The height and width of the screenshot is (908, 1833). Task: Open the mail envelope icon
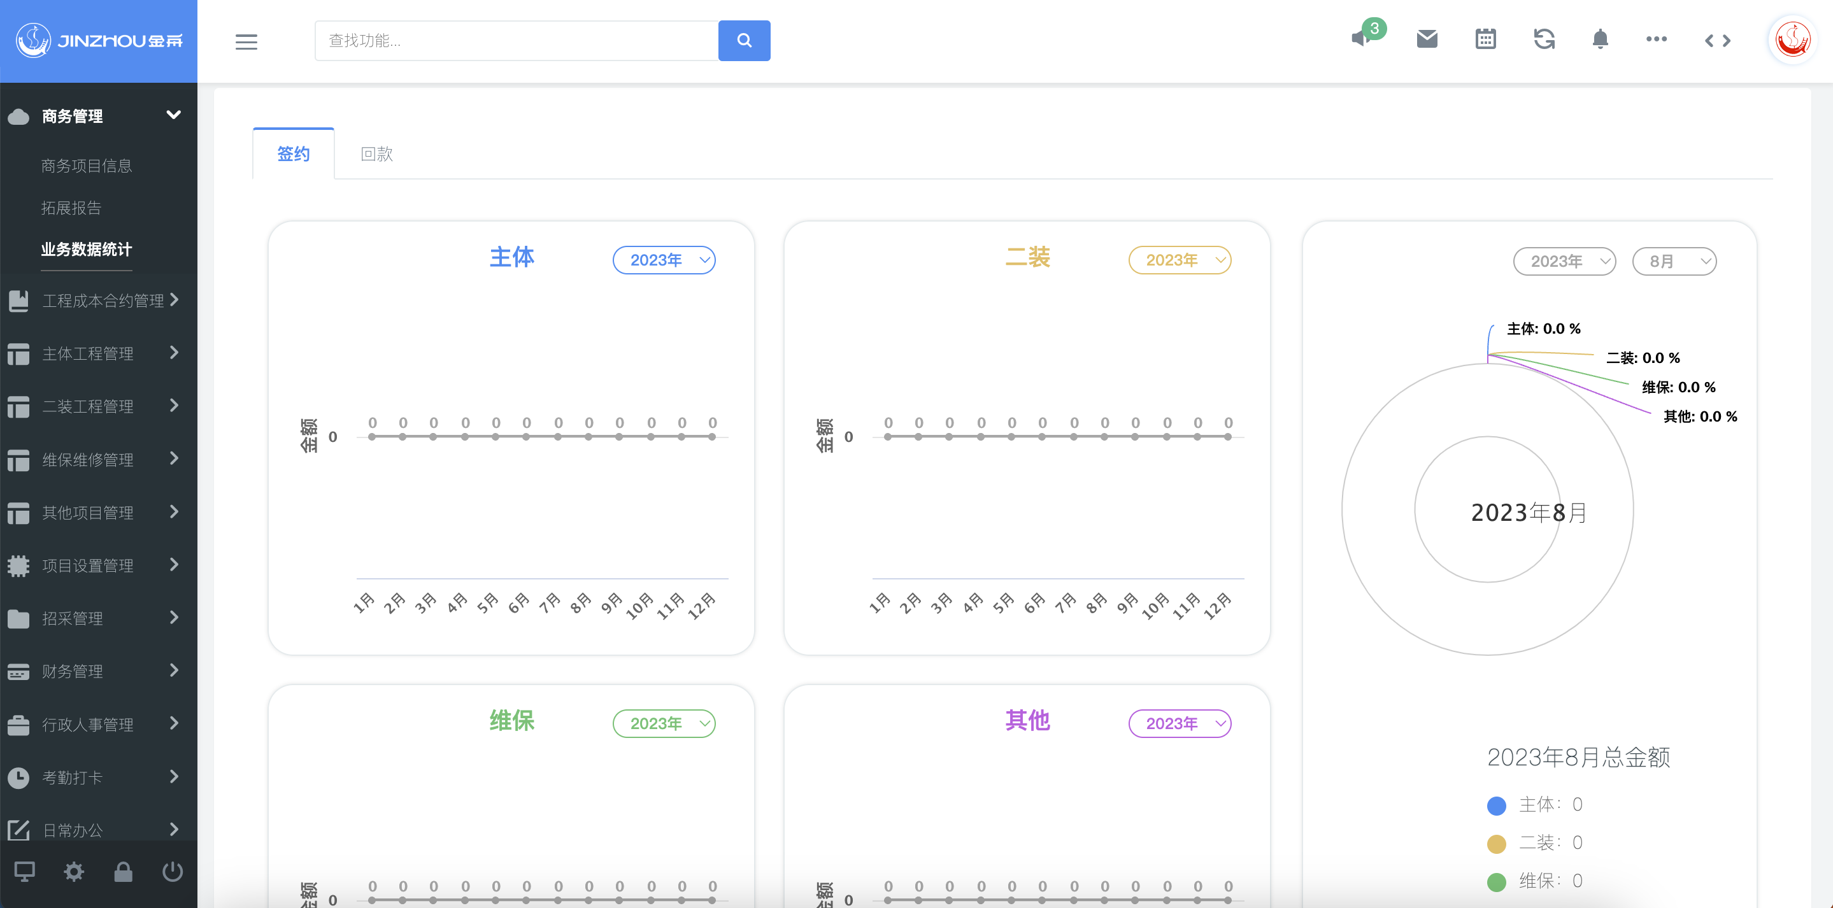(x=1427, y=39)
